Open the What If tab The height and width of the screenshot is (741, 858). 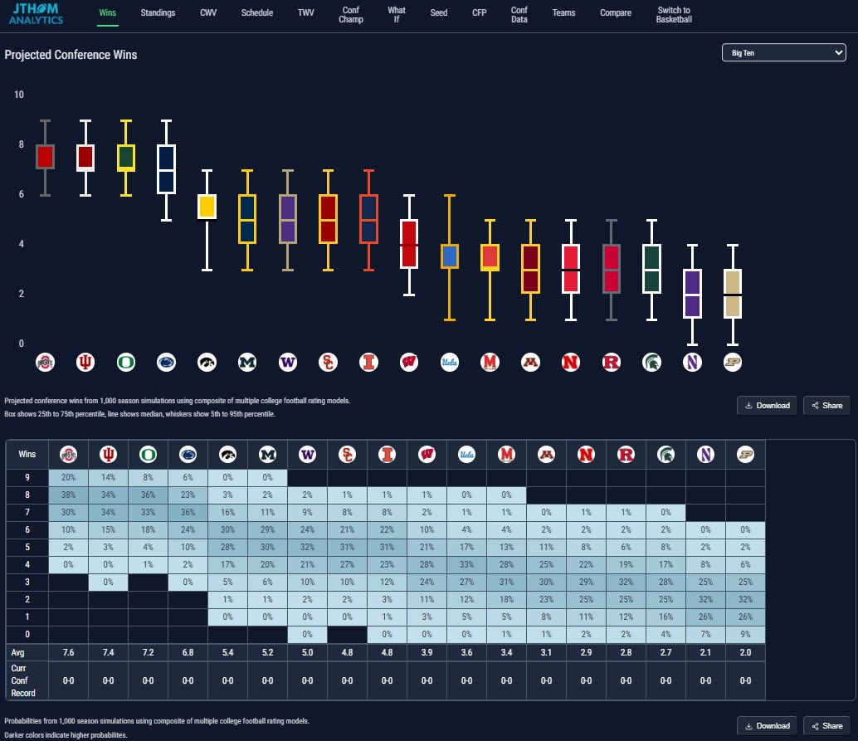[x=397, y=15]
